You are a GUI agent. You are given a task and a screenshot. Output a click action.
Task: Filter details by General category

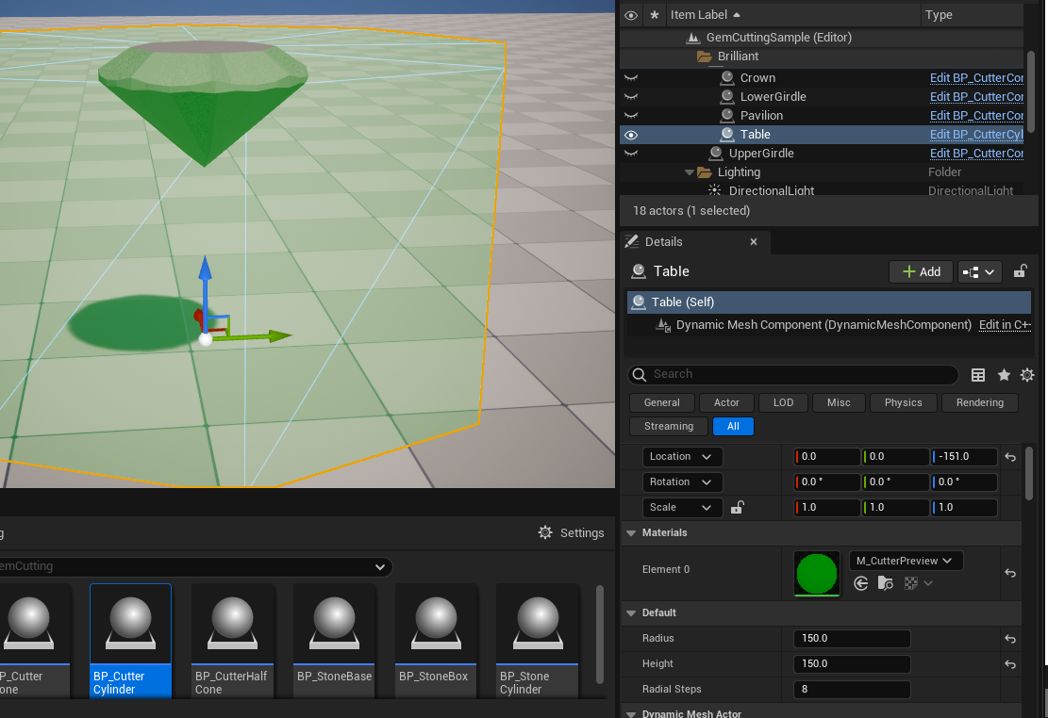pyautogui.click(x=661, y=402)
